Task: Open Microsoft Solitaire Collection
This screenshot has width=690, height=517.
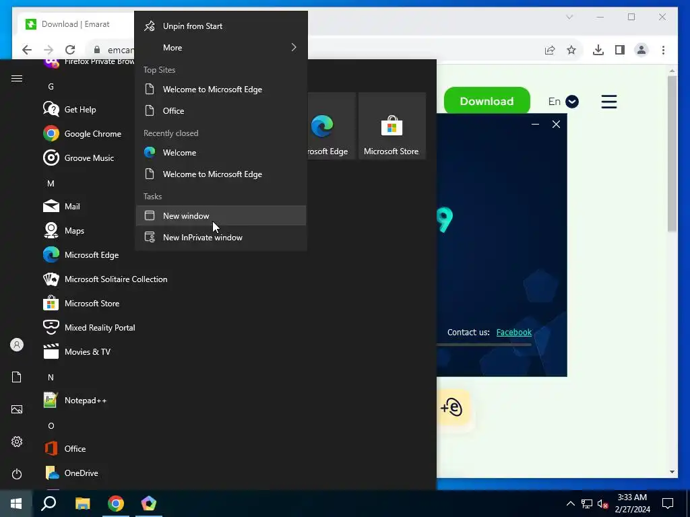Action: (x=106, y=279)
